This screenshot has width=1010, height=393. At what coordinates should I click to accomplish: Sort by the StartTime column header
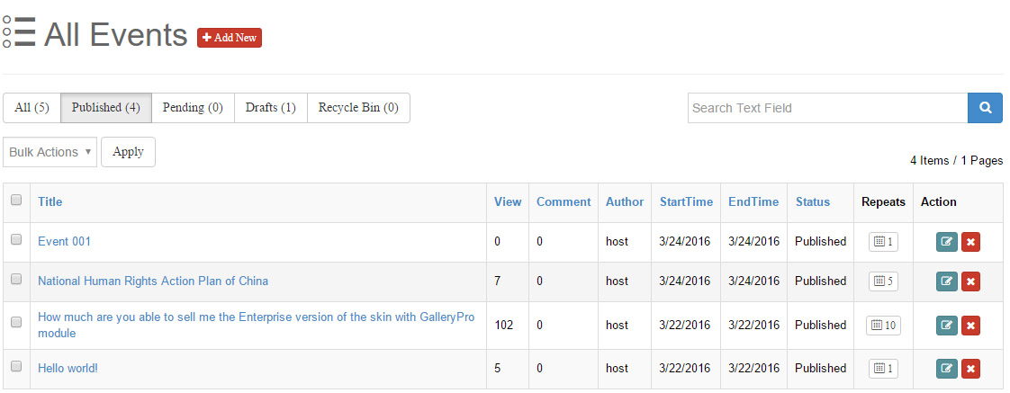(686, 202)
